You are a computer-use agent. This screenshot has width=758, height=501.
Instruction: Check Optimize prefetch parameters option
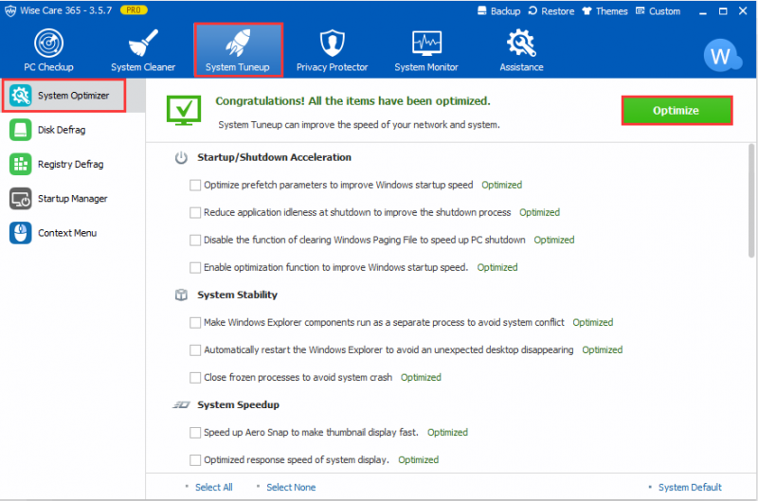195,185
